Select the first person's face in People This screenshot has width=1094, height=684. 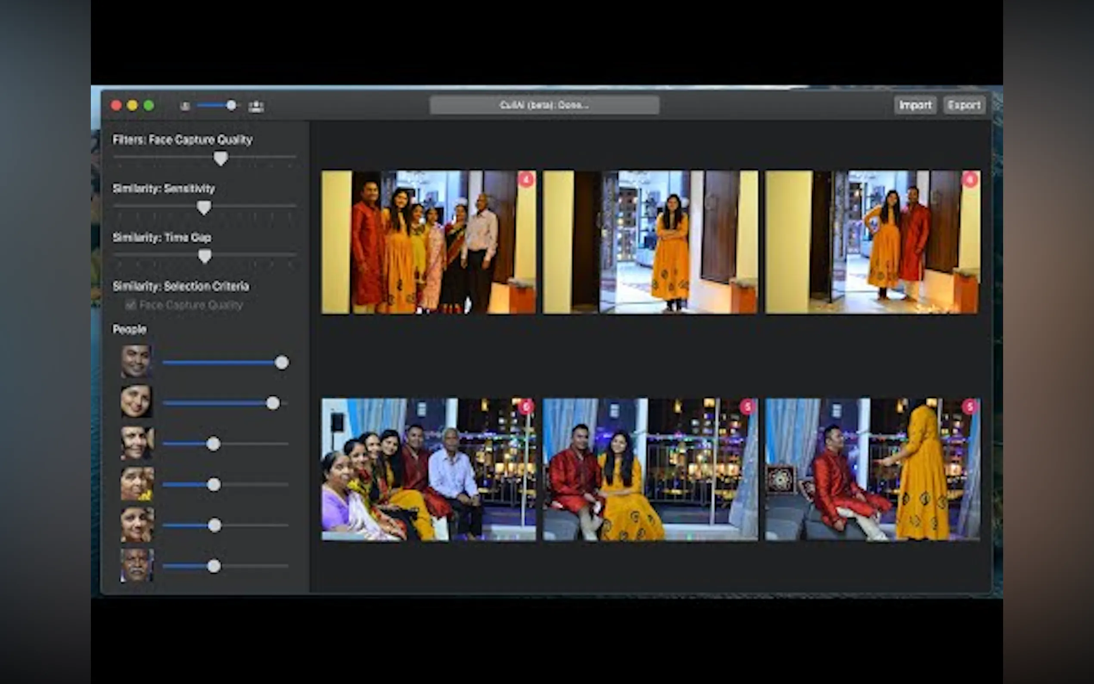[x=136, y=361]
